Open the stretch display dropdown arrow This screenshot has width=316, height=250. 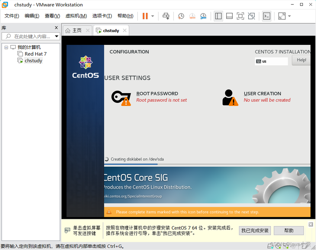pos(289,16)
